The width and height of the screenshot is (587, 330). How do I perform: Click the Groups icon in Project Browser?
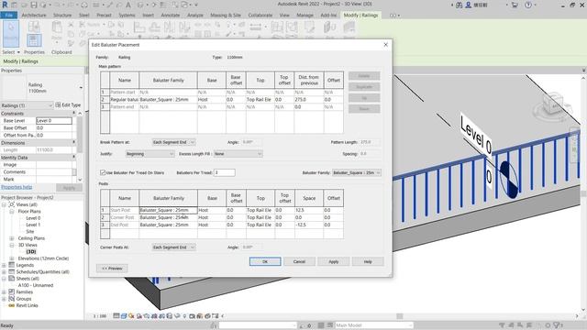click(12, 299)
